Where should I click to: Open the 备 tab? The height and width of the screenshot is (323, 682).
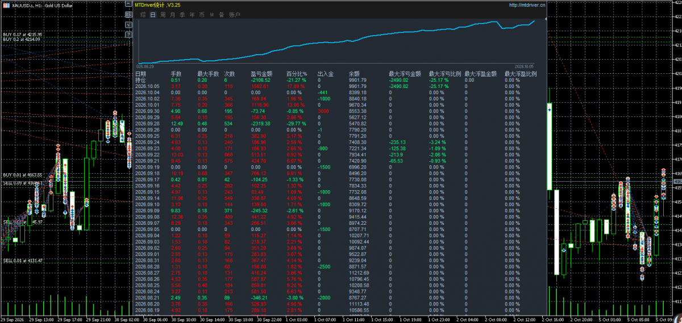click(222, 15)
